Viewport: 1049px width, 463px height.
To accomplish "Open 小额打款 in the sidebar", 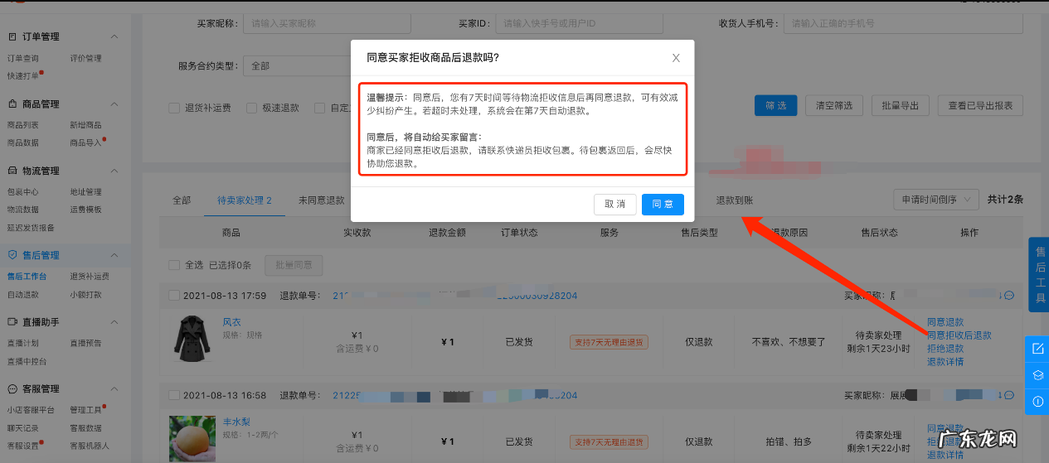I will (85, 294).
